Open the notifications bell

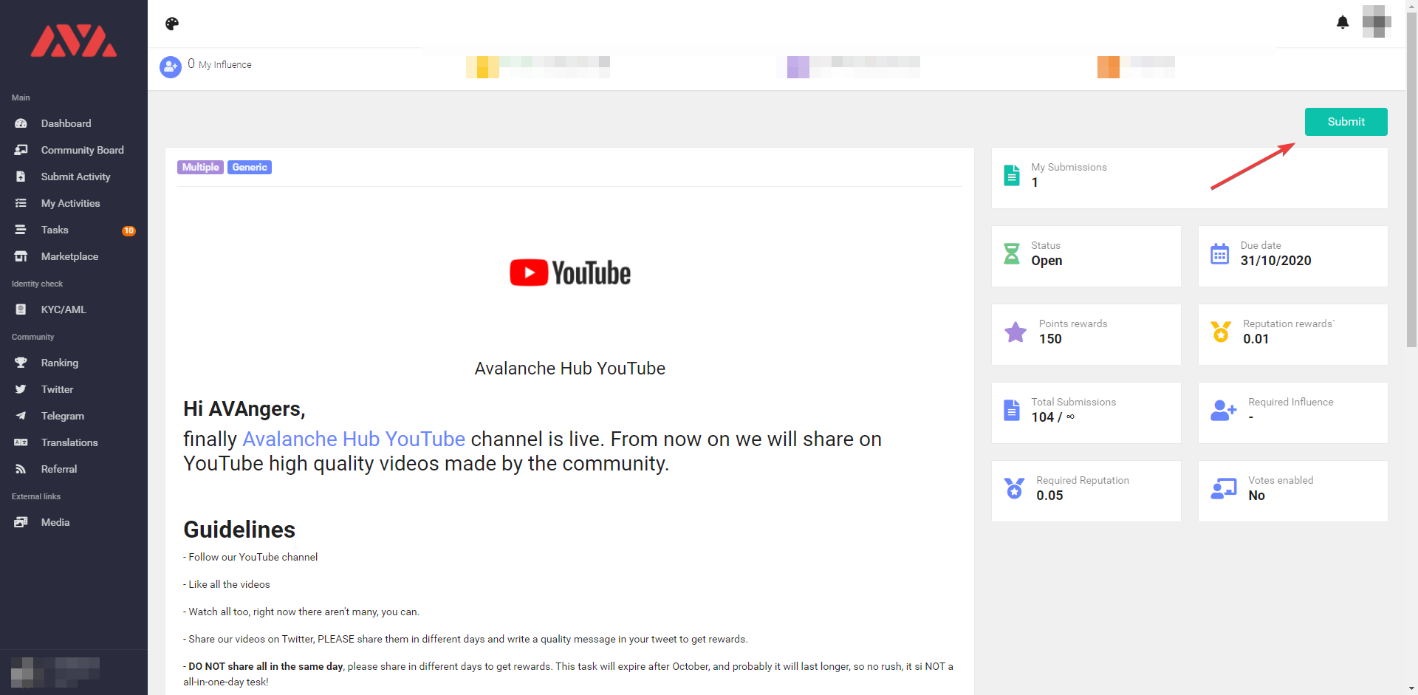[1343, 22]
